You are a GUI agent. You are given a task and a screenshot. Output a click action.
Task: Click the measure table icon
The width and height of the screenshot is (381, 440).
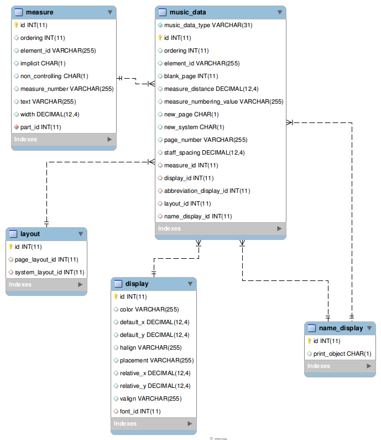point(18,12)
